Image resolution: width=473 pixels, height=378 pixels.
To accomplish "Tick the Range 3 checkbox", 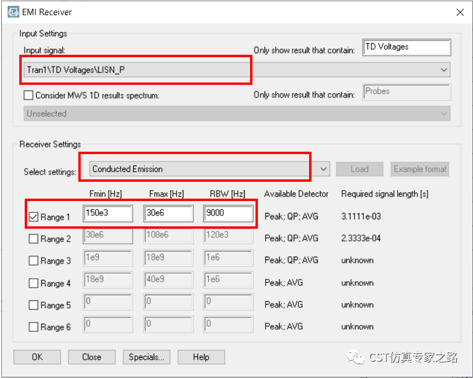I will click(x=34, y=261).
